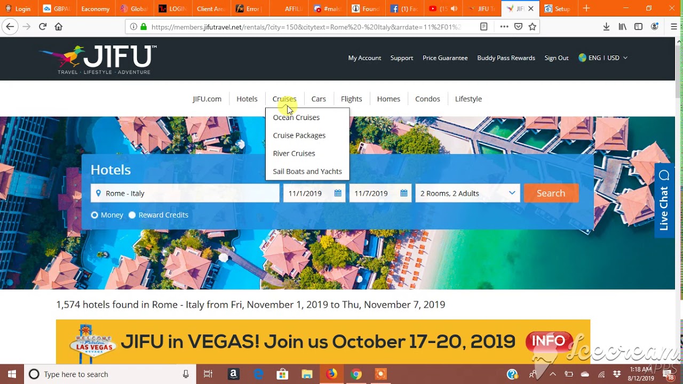The width and height of the screenshot is (683, 384).
Task: Open the Cruises menu
Action: [x=284, y=99]
